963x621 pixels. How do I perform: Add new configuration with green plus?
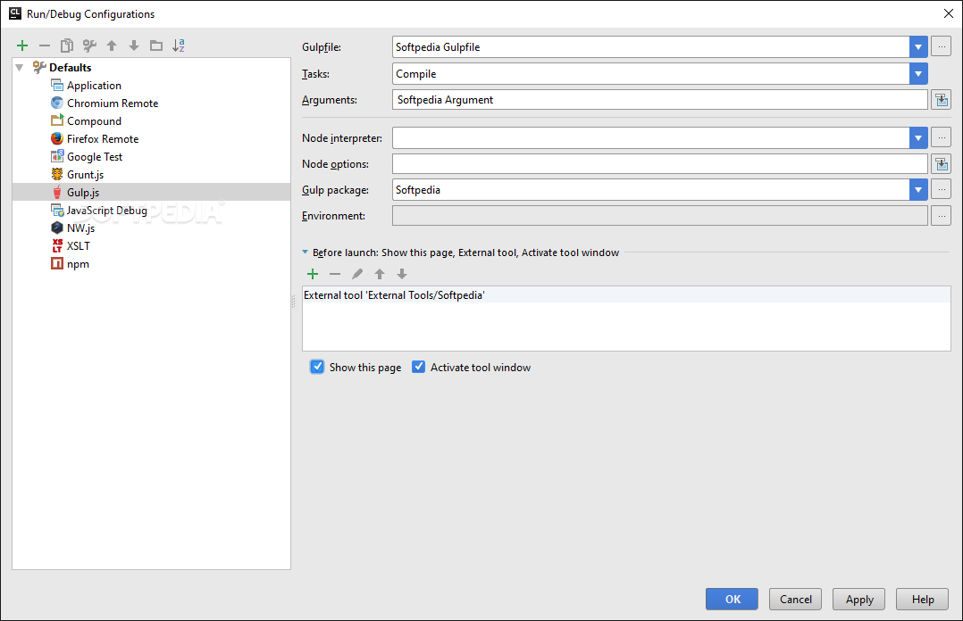coord(22,46)
